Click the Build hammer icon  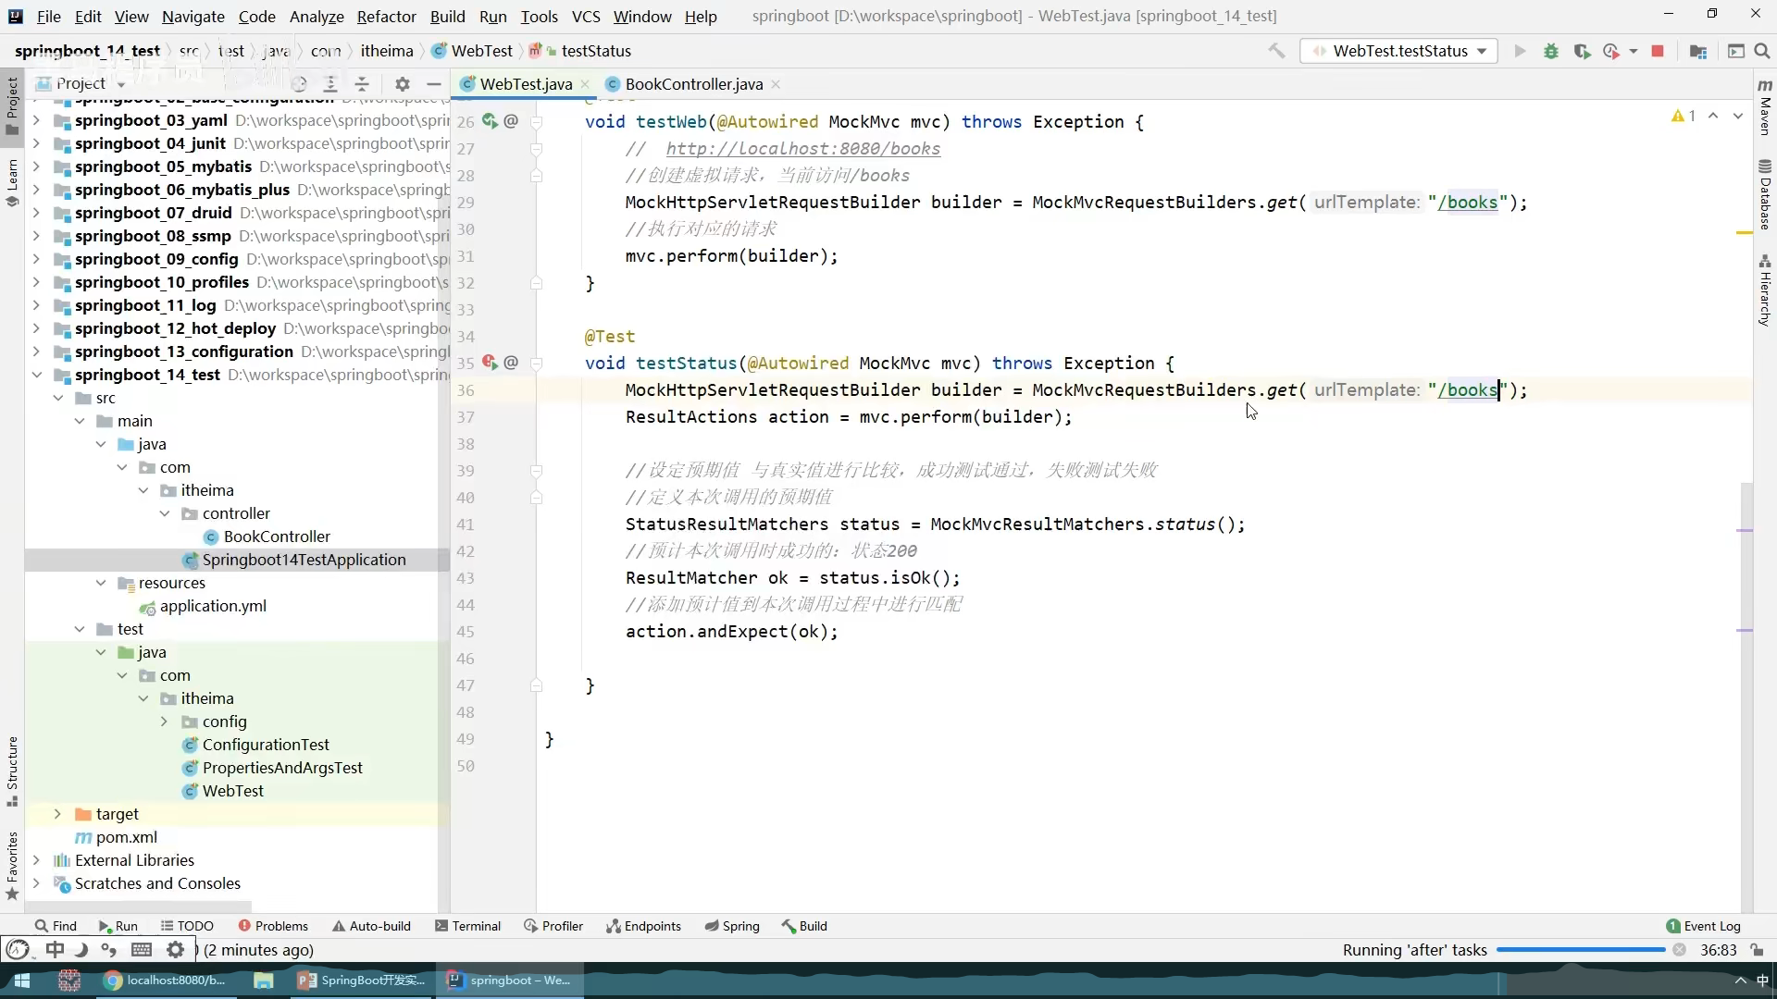1276,51
